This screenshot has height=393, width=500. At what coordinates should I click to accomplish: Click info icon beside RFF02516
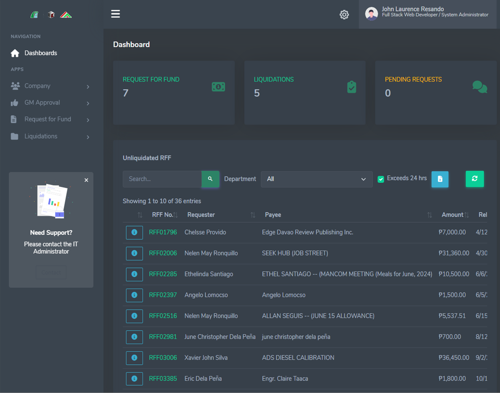click(134, 316)
